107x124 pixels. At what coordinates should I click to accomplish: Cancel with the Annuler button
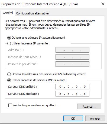95,118
